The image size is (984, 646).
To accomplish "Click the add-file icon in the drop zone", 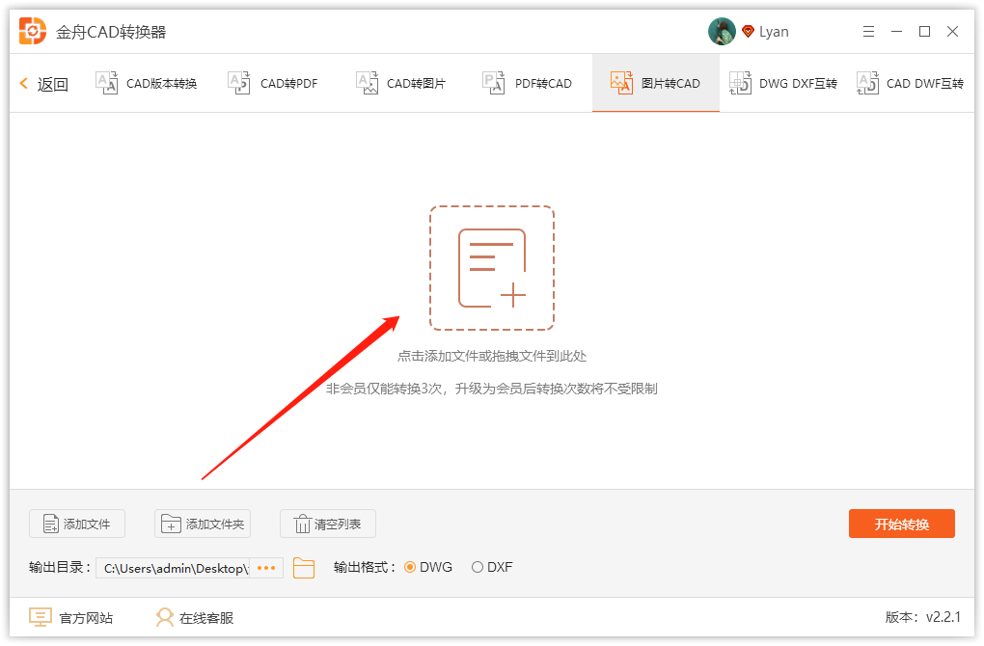I will coord(492,266).
